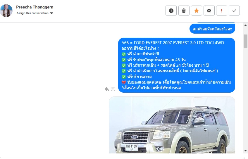
Task: Mark conversation as done with checkmark
Action: coord(234,11)
